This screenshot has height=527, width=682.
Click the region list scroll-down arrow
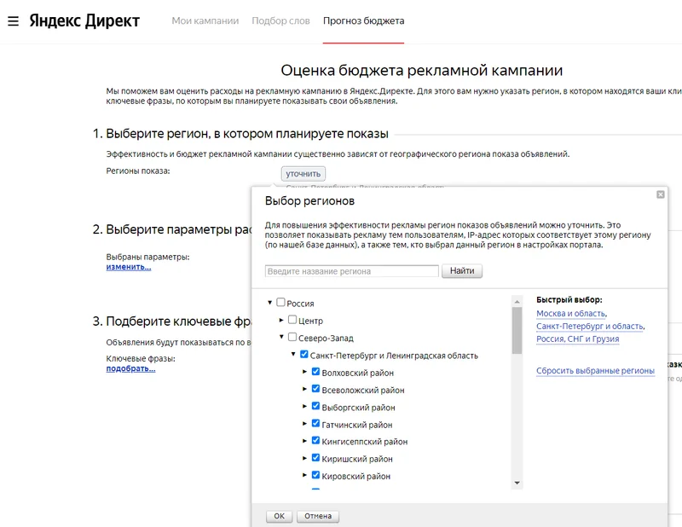[517, 483]
